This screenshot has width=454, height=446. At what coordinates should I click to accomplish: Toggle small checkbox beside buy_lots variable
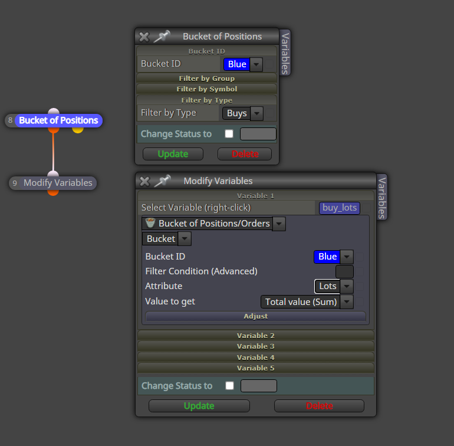[x=366, y=208]
